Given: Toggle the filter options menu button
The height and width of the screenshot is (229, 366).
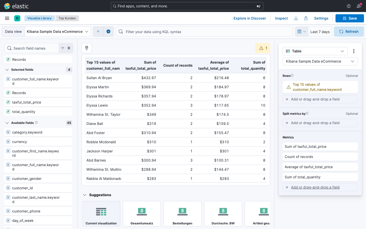Looking at the screenshot, I should point(98,32).
